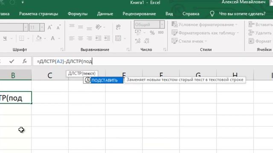The image size is (273, 153).
Task: Click the cell borders icon
Action: pos(22,38)
